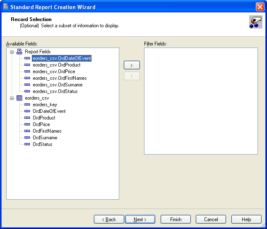The height and width of the screenshot is (229, 267).
Task: Go back using the Back button
Action: [109, 219]
